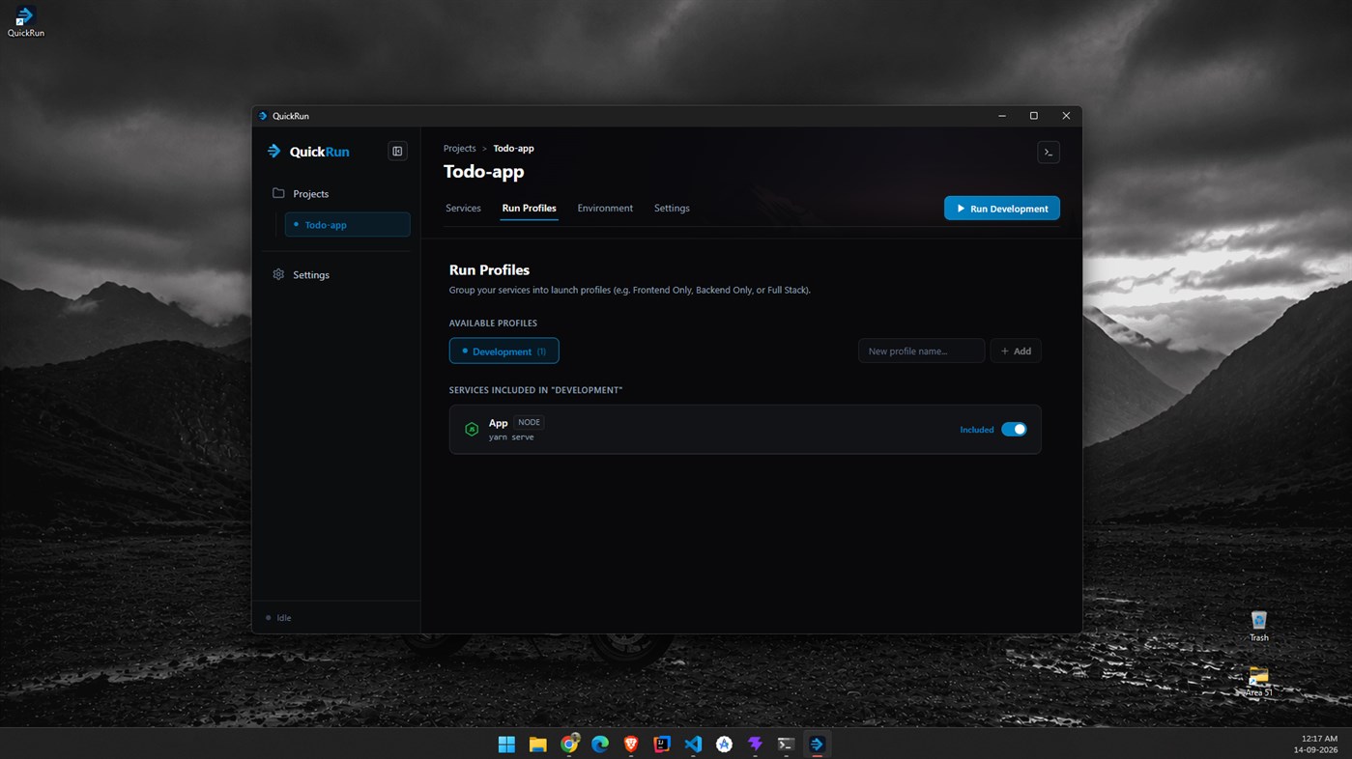This screenshot has height=759, width=1352.
Task: Toggle the App service Included switch
Action: tap(1014, 430)
